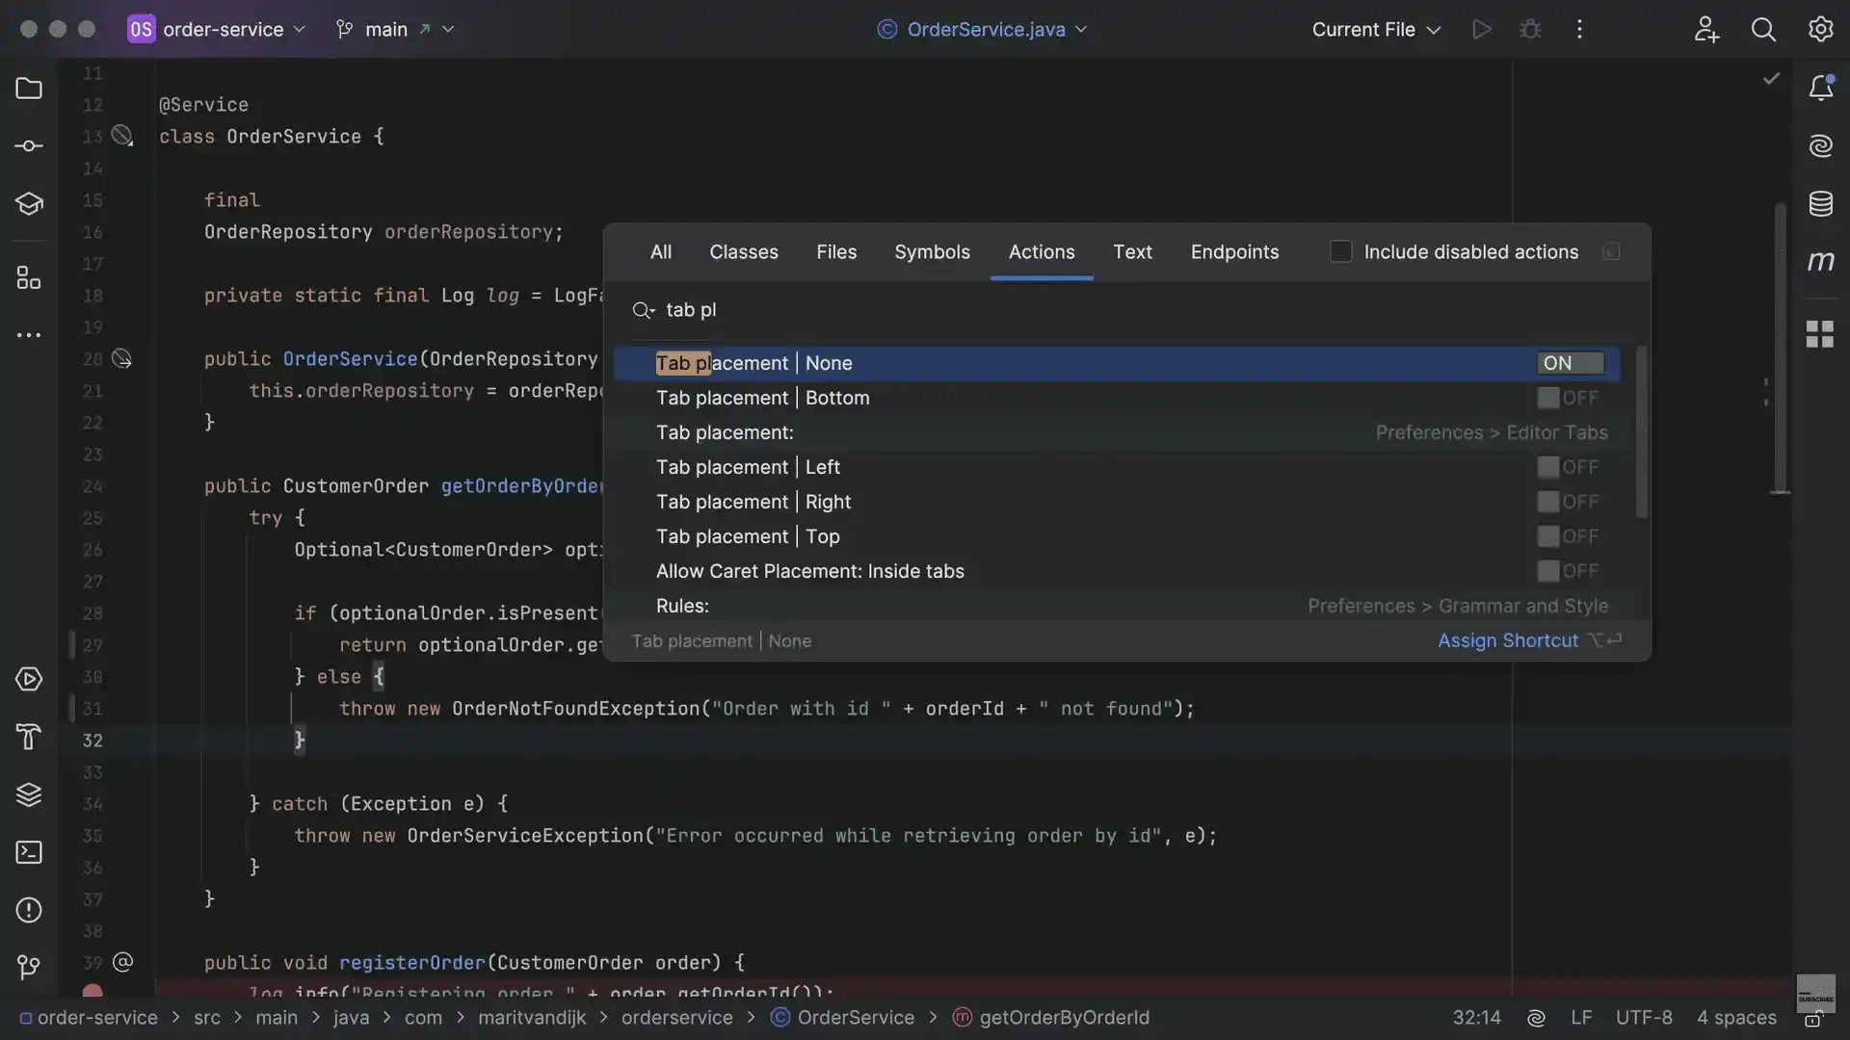Image resolution: width=1850 pixels, height=1040 pixels.
Task: Open the grid tool window icon under Maven
Action: (x=1820, y=334)
